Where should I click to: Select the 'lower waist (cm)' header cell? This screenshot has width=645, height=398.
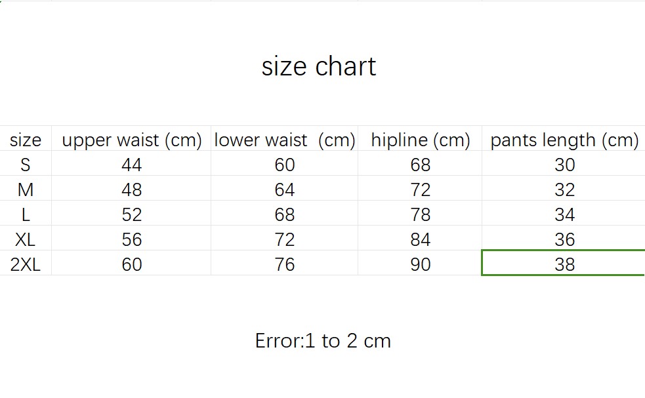pos(284,138)
